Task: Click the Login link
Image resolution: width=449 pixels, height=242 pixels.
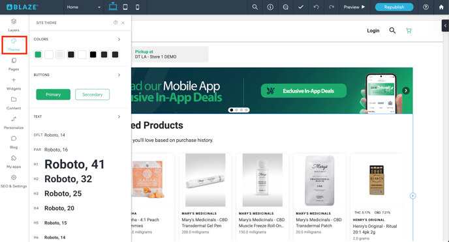Action: pyautogui.click(x=373, y=31)
